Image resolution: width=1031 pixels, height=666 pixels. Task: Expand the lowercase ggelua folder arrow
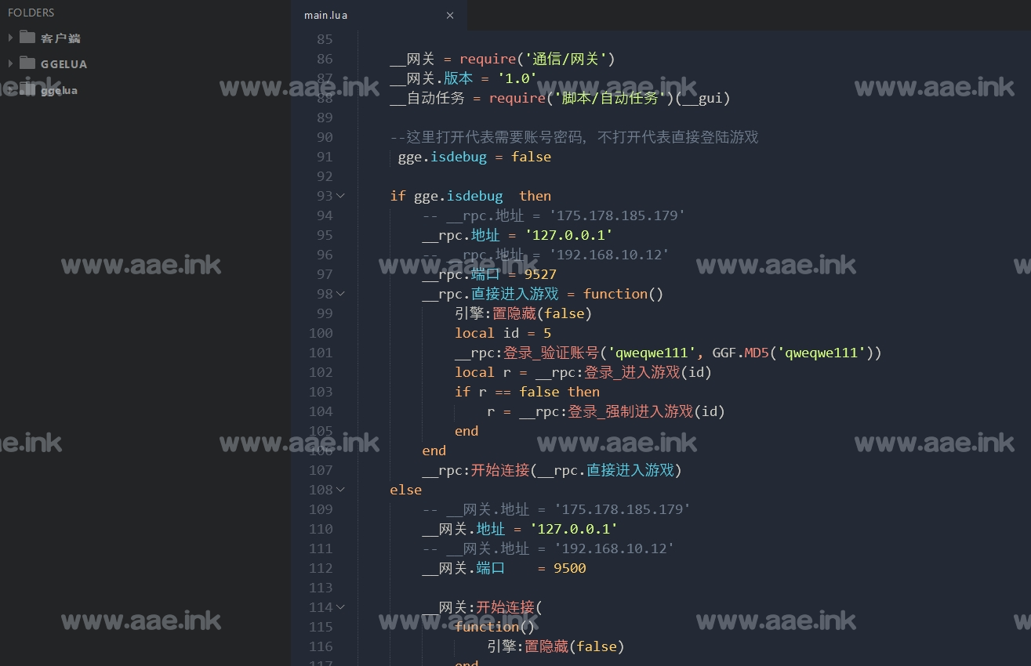[10, 89]
